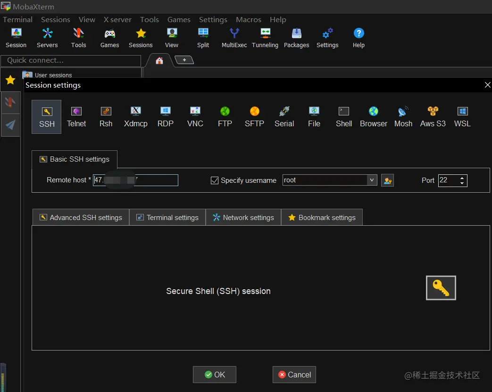
Task: Go to the home tab
Action: click(159, 60)
